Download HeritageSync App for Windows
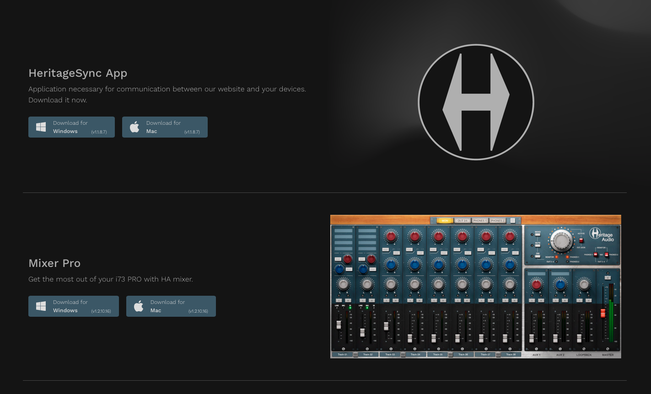 click(x=71, y=127)
